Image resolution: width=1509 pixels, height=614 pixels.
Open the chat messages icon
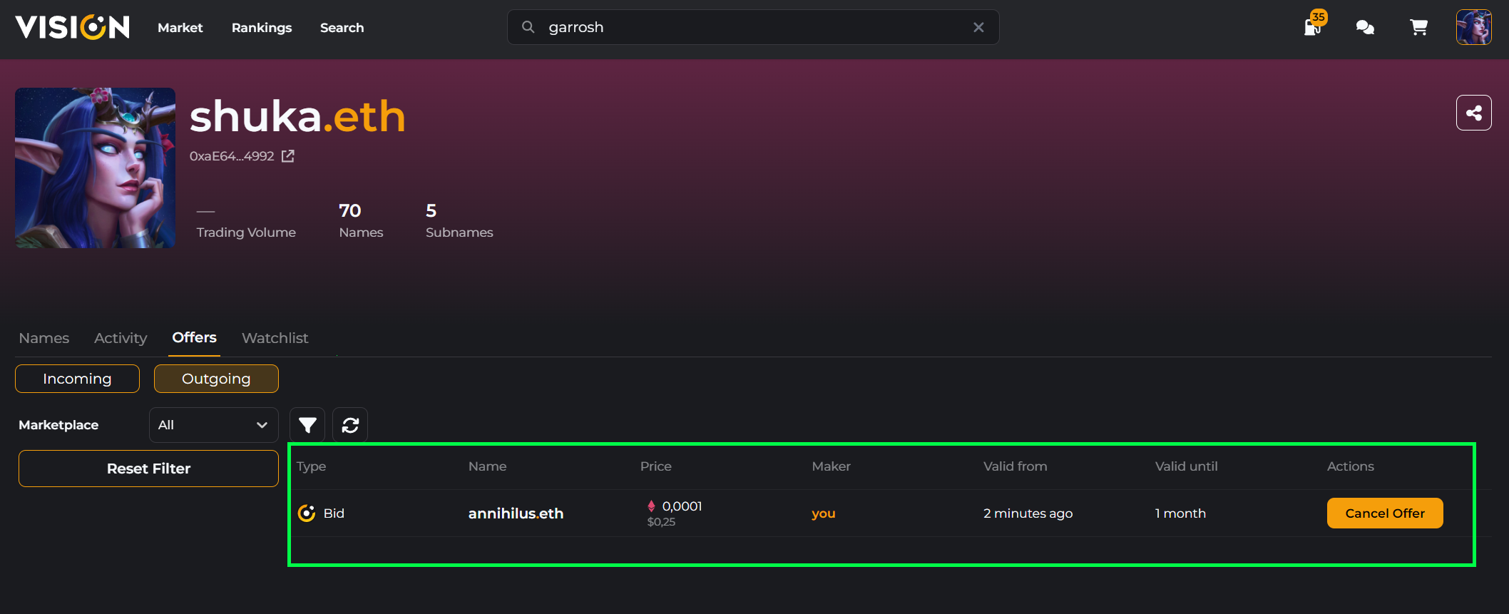pyautogui.click(x=1365, y=27)
